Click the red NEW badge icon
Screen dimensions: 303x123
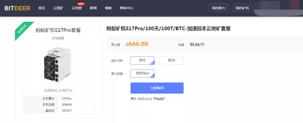click(x=80, y=4)
